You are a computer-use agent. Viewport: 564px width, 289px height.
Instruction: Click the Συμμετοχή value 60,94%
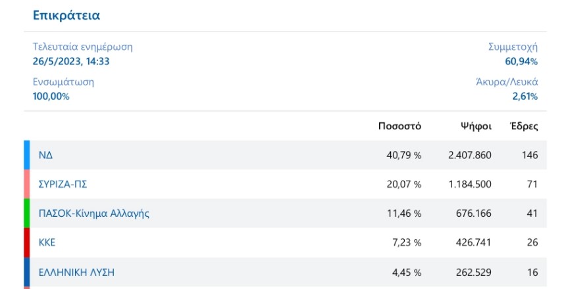[x=521, y=62]
